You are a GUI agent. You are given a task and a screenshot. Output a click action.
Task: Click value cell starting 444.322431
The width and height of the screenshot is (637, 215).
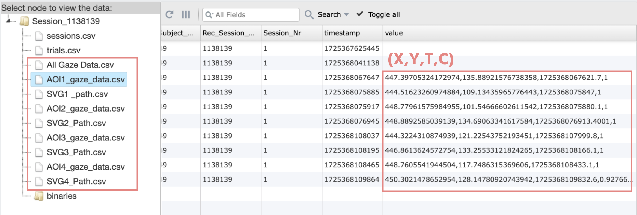pyautogui.click(x=510, y=136)
